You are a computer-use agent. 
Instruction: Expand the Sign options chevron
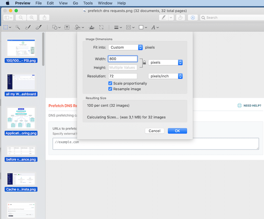coord(83,27)
